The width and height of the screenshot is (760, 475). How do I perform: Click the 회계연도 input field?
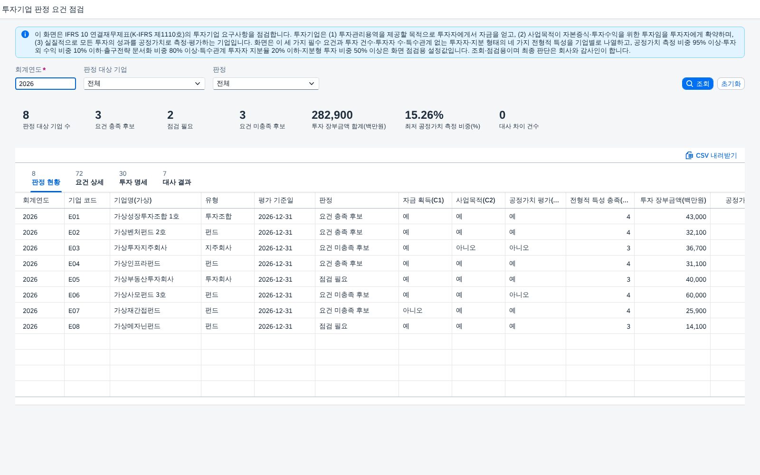(46, 84)
